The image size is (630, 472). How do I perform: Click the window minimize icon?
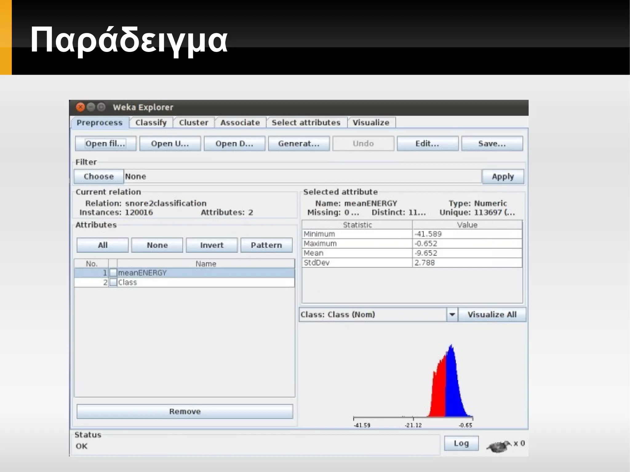coord(91,107)
